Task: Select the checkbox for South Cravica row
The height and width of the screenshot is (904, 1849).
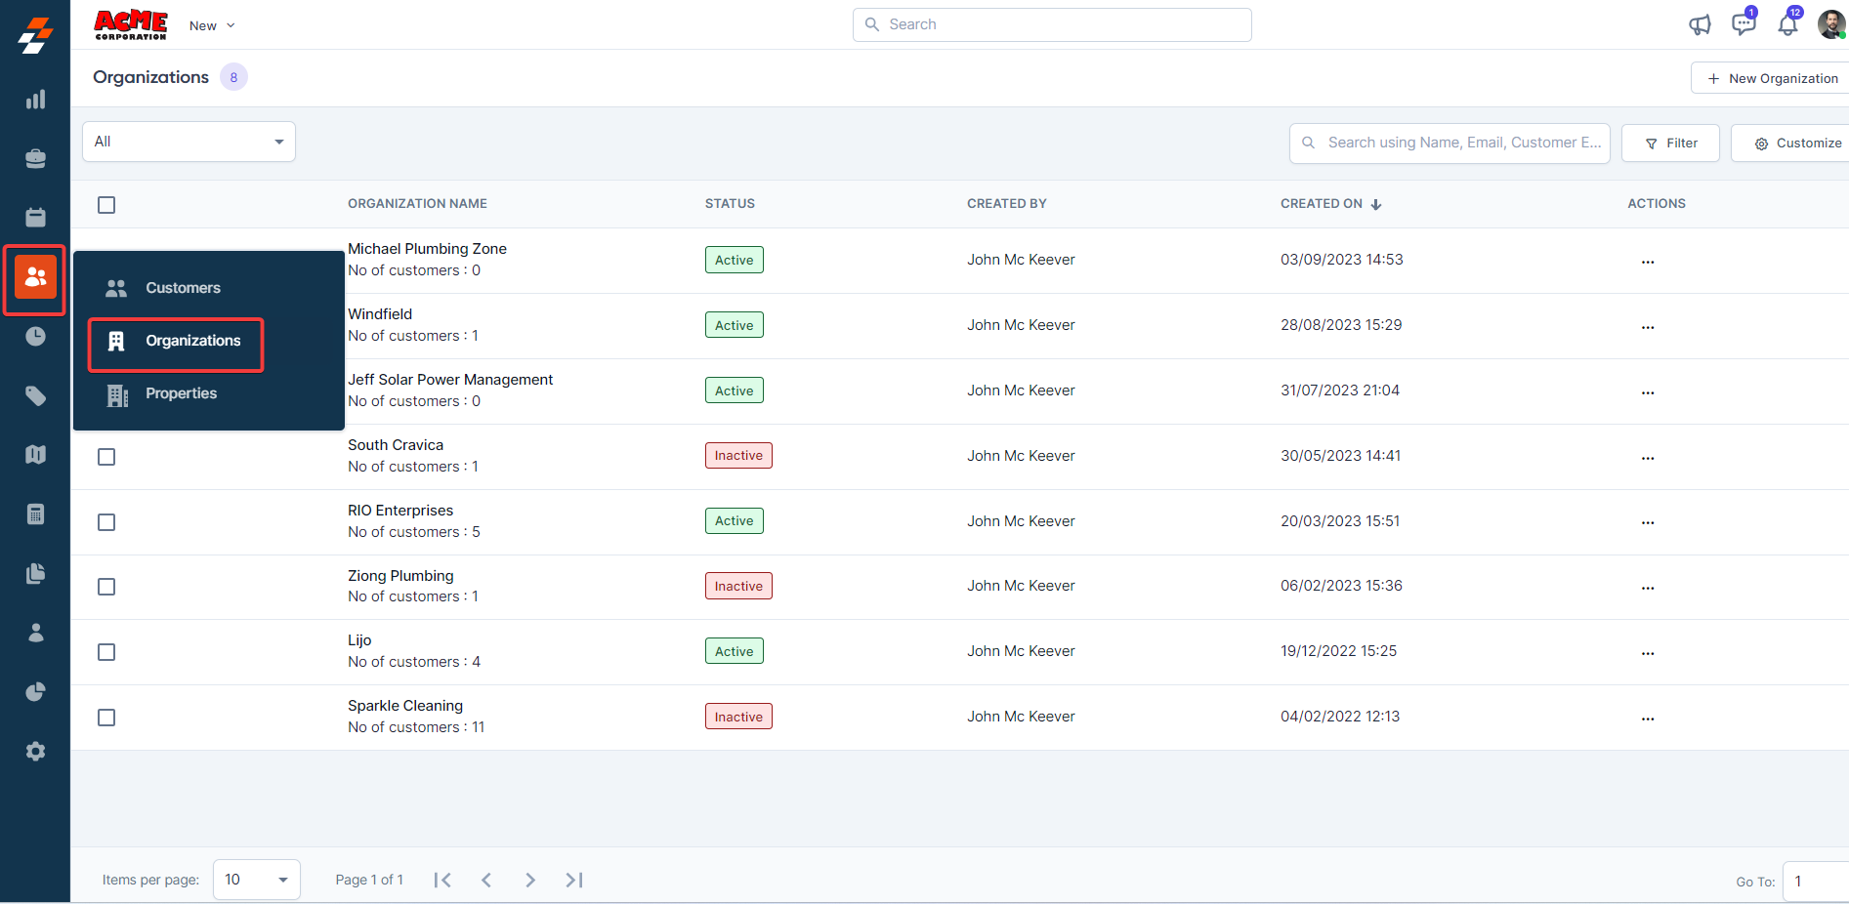Action: [106, 457]
